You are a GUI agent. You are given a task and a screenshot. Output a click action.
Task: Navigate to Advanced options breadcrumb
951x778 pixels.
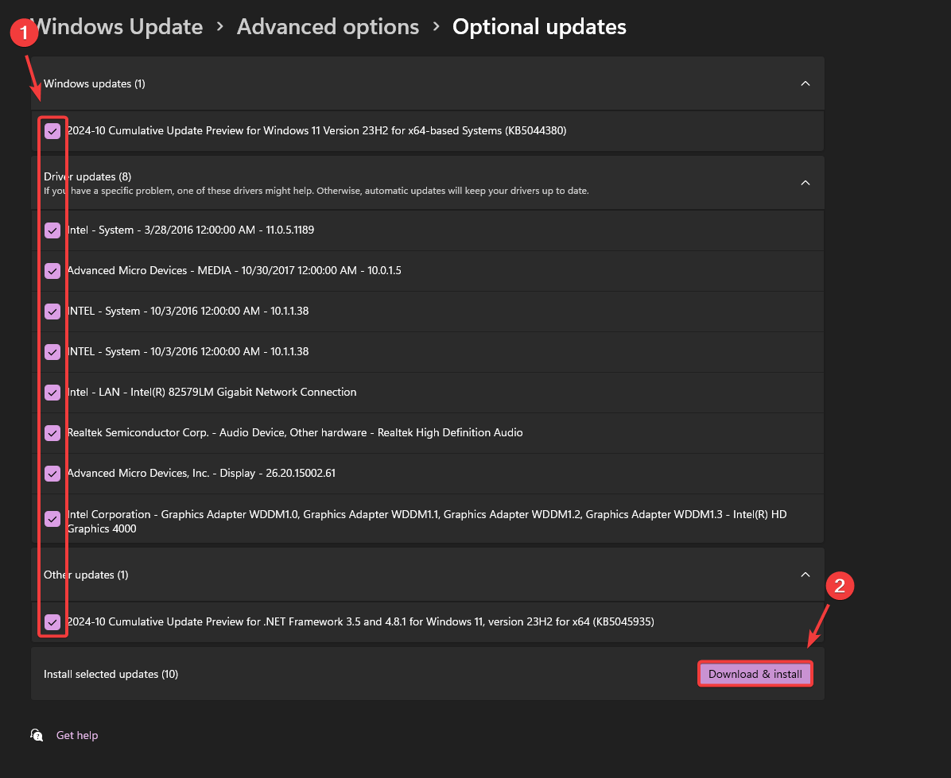point(328,27)
